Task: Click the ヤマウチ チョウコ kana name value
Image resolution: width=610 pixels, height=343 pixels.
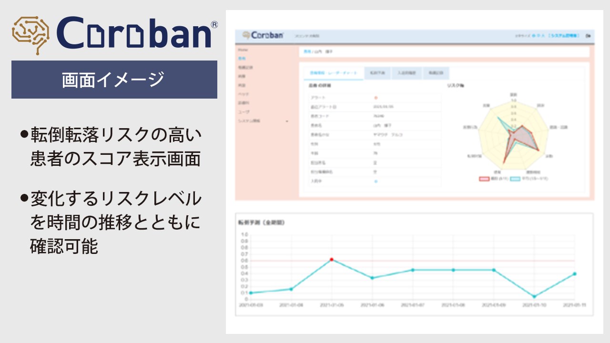Action: (388, 135)
